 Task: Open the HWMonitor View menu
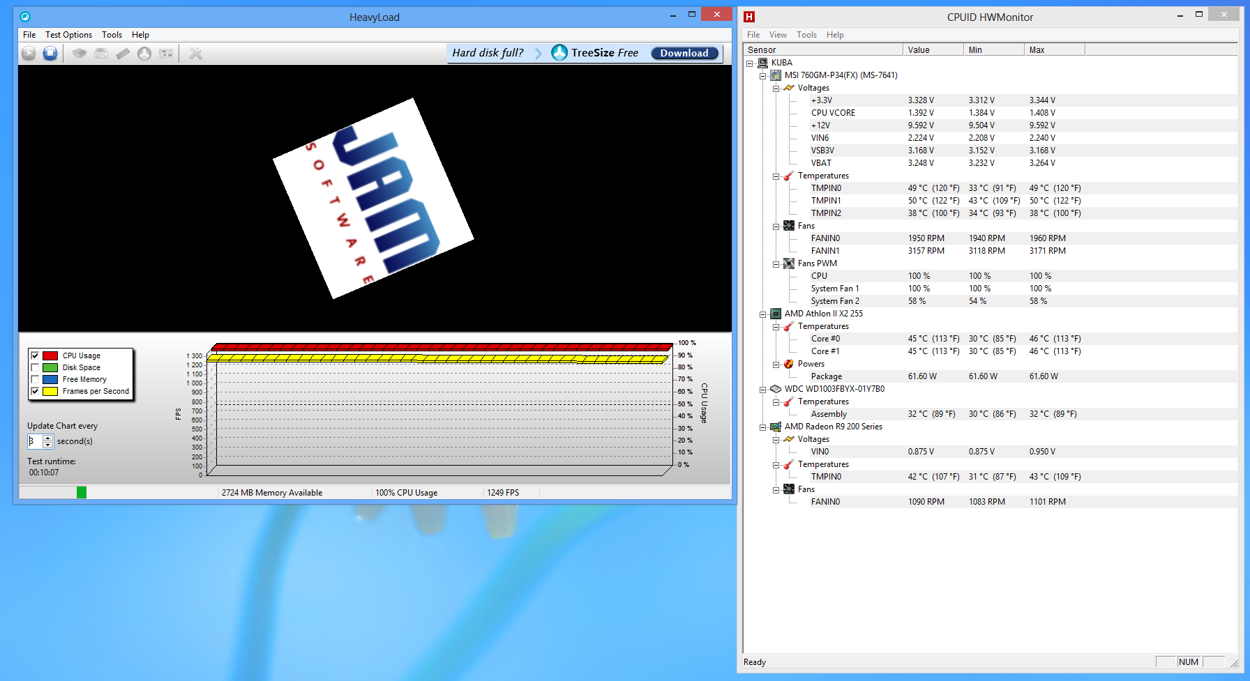778,35
